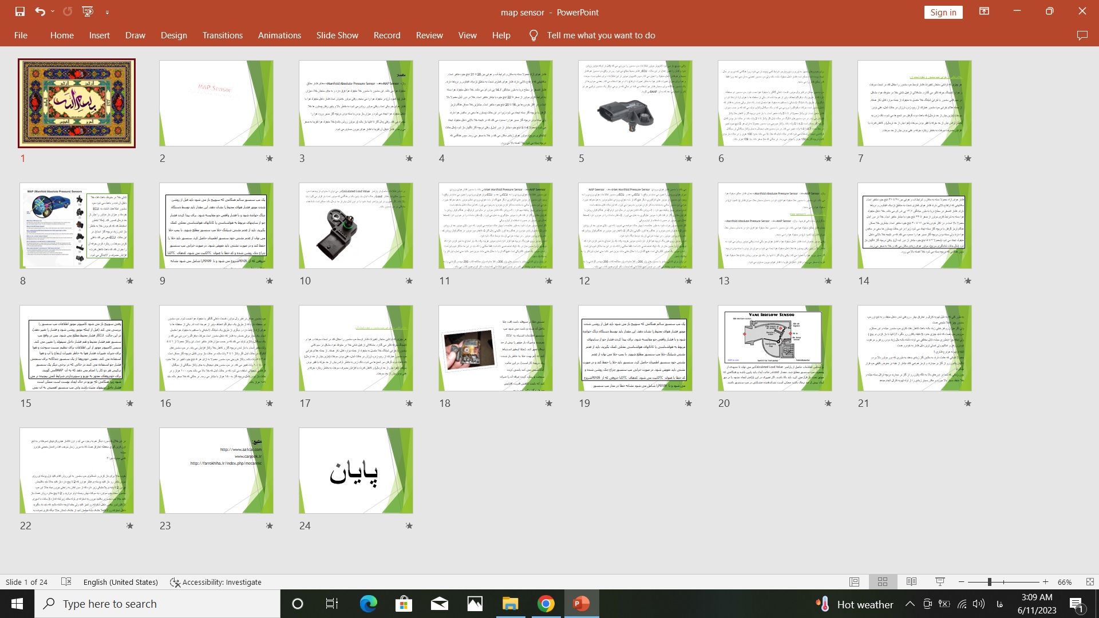The height and width of the screenshot is (618, 1099).
Task: Click the Undo arrow icon
Action: coord(39,11)
